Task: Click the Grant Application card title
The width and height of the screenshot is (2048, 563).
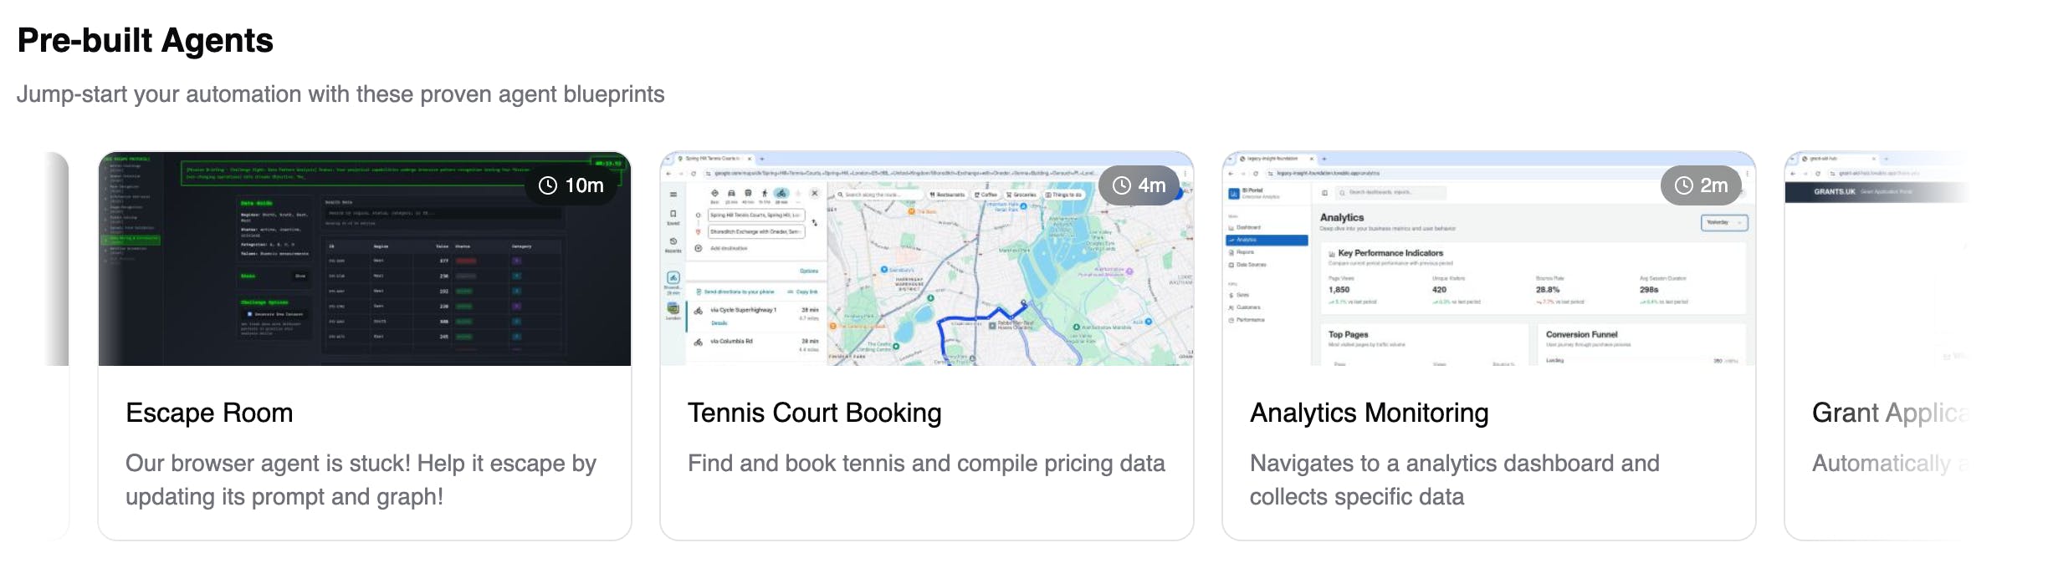Action: pos(1890,413)
